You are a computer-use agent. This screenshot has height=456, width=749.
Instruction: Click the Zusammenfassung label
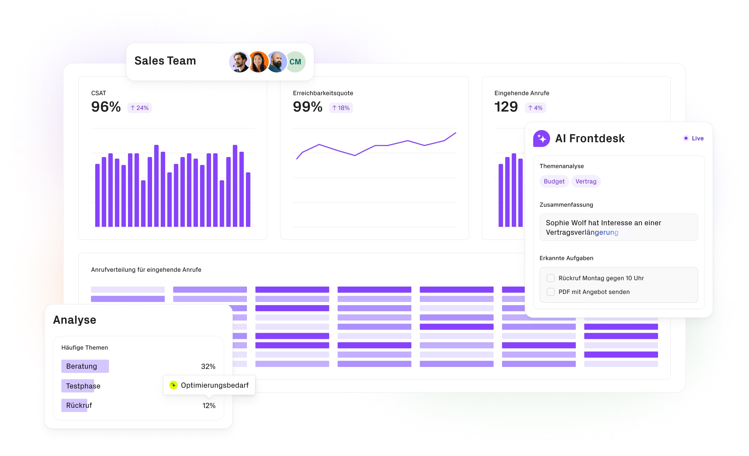(566, 205)
